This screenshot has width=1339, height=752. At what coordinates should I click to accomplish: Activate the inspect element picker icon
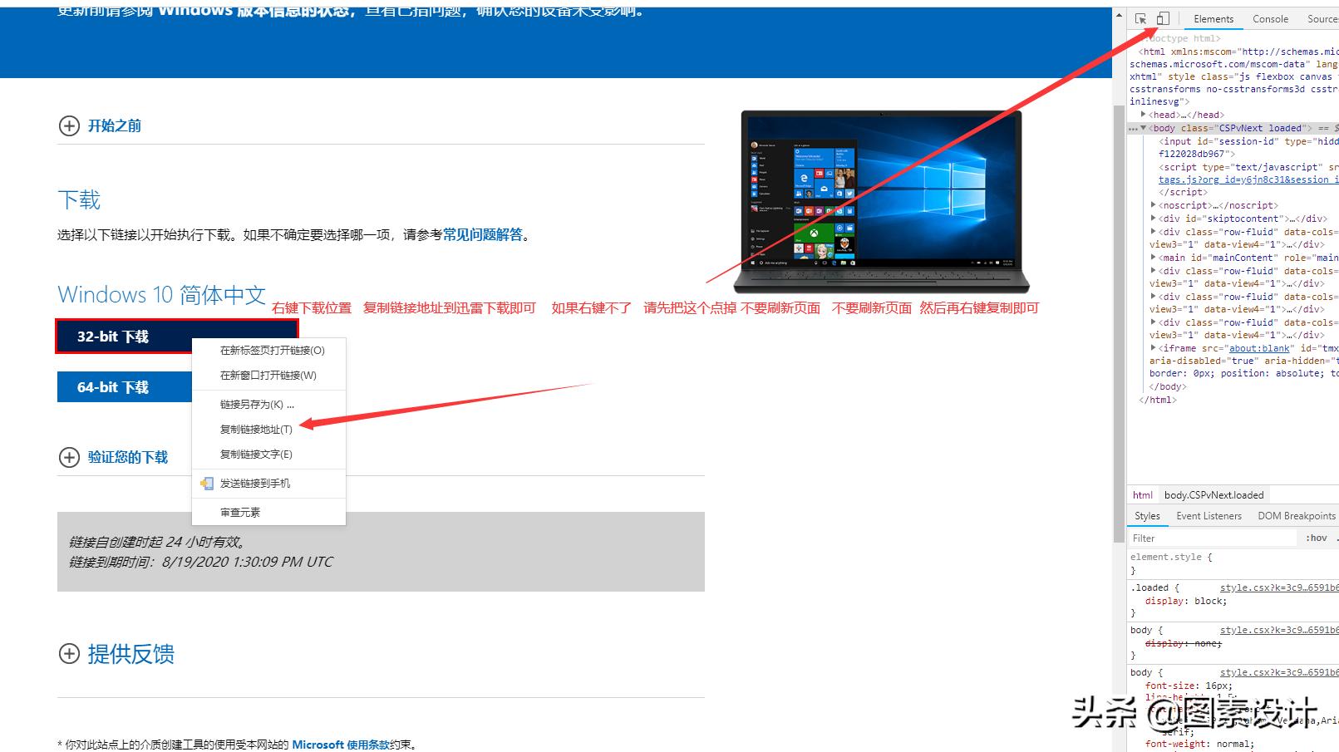(x=1140, y=18)
